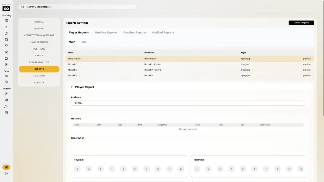Open the bar chart report icon
This screenshot has width=324, height=182.
coord(6,39)
